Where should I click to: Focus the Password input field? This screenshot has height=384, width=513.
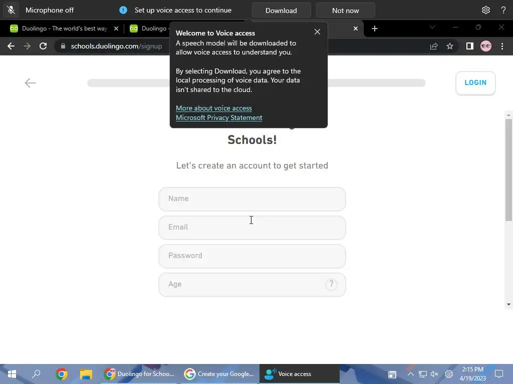[252, 256]
